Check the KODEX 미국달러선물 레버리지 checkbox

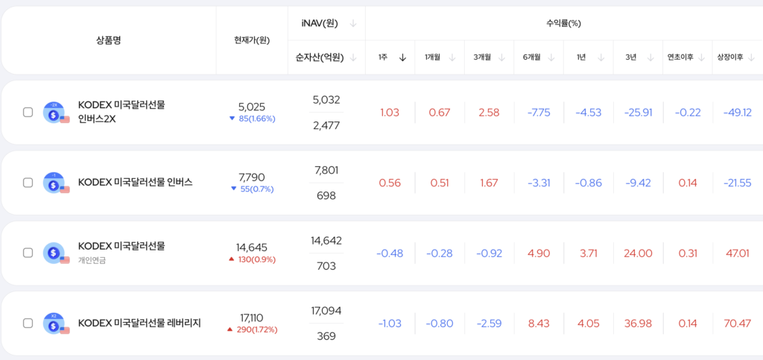[28, 323]
